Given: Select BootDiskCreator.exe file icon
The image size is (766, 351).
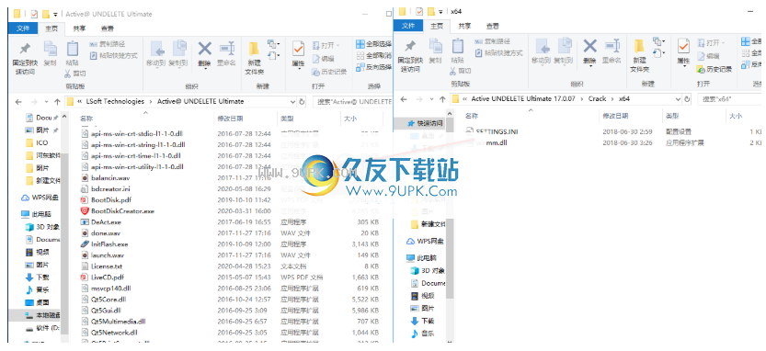Looking at the screenshot, I should tap(84, 211).
